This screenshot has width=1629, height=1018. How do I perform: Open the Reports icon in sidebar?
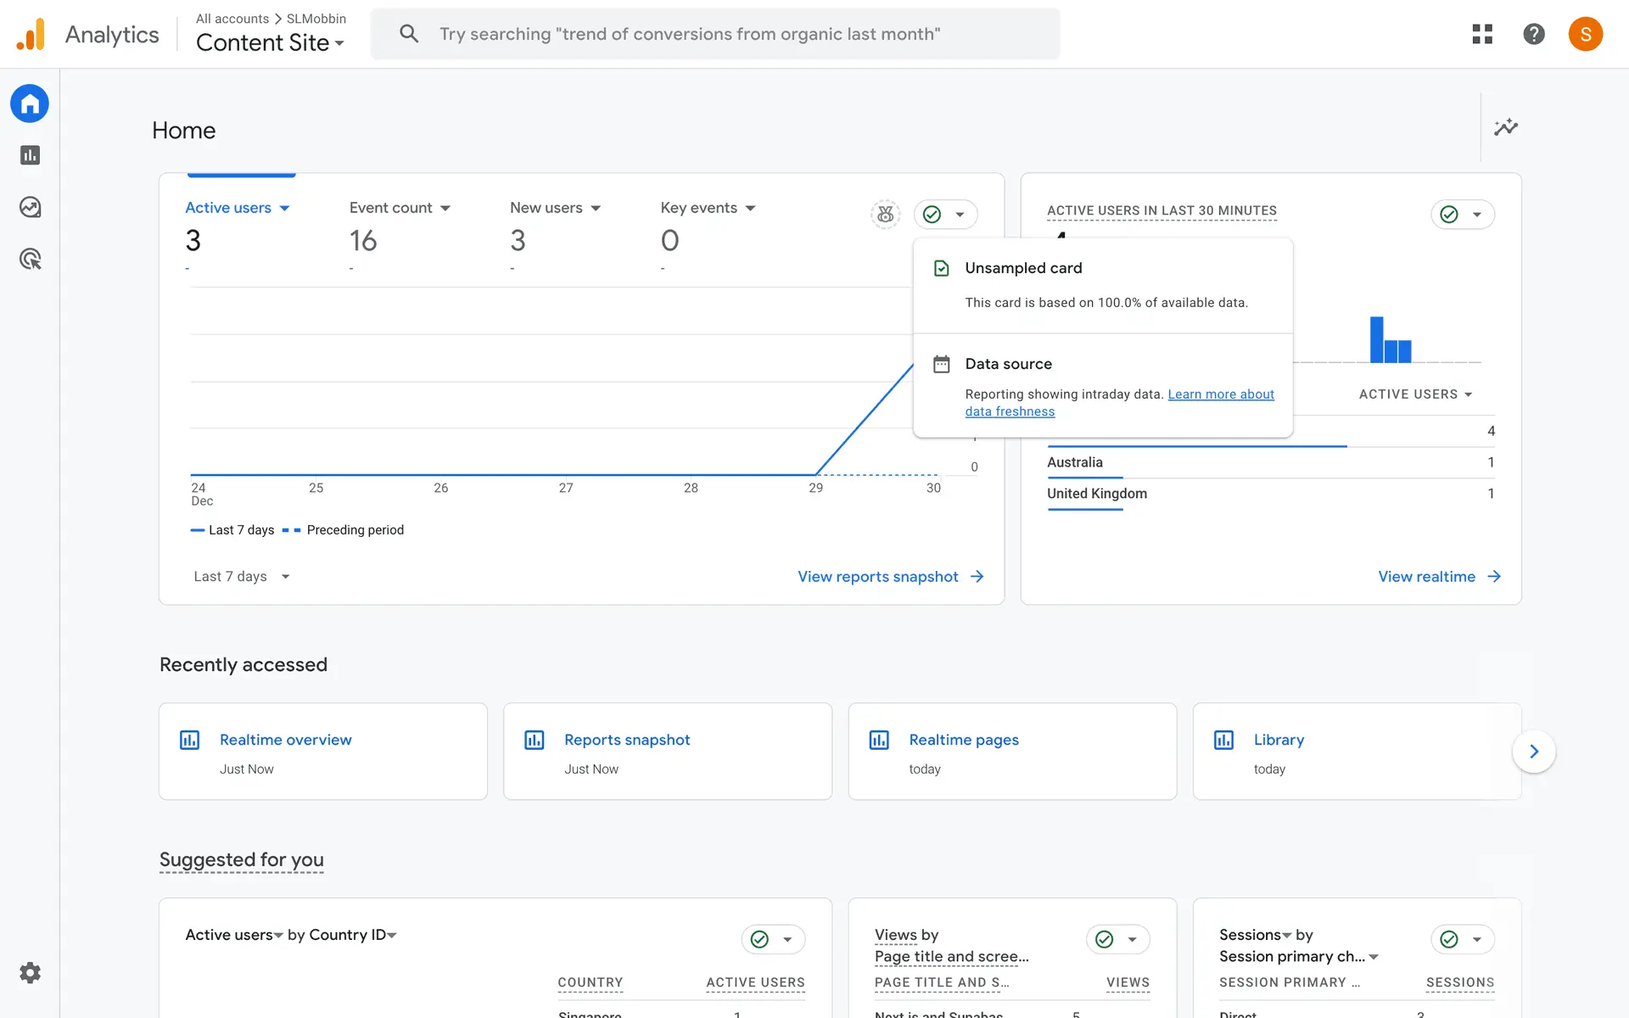[30, 155]
